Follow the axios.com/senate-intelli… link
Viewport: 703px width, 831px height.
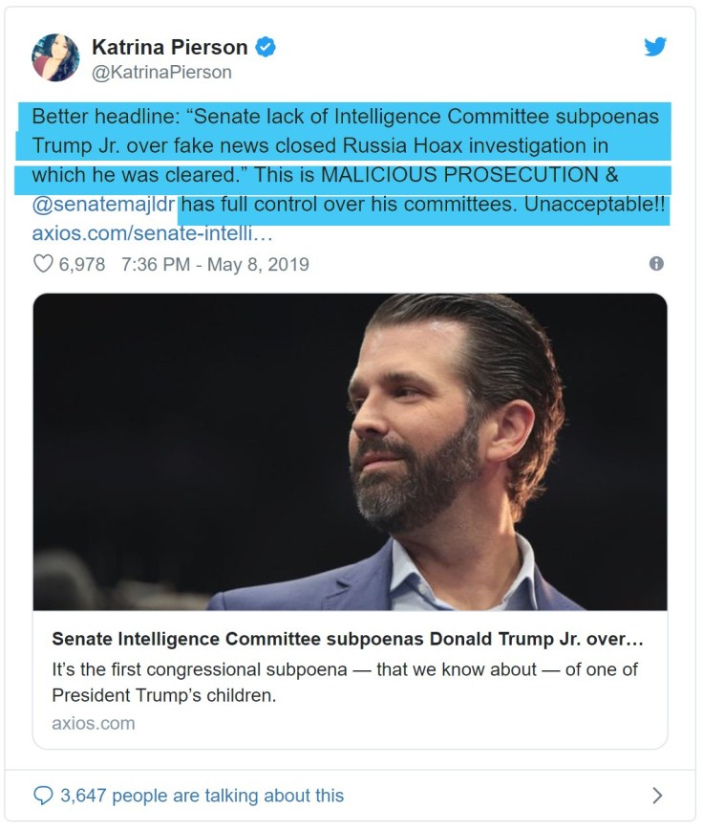(x=152, y=233)
